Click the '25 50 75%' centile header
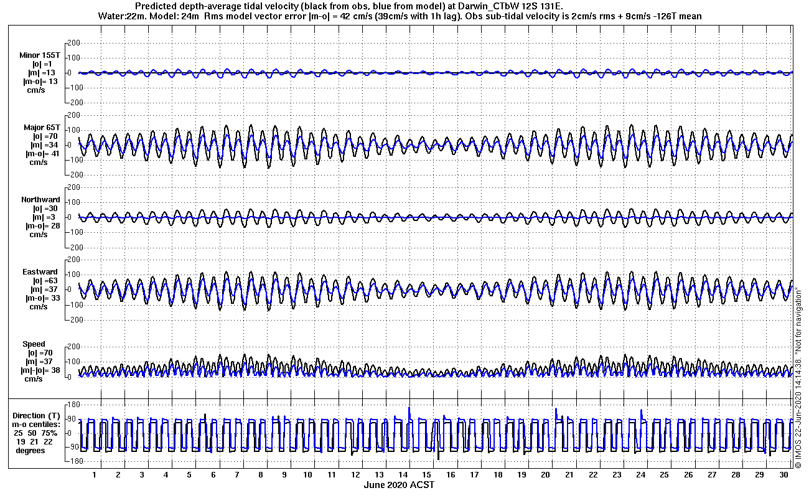This screenshot has width=809, height=498. click(36, 433)
